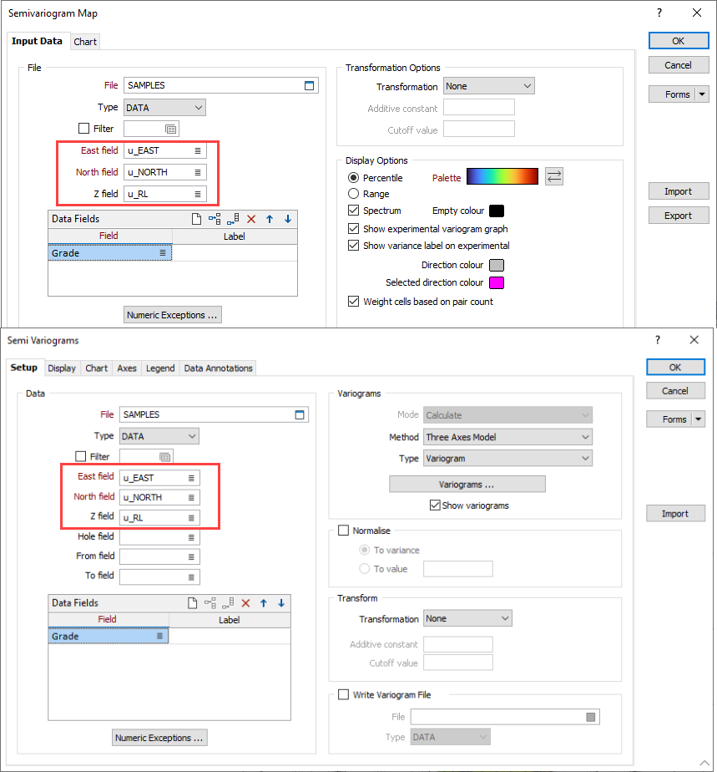Uncheck Show experimental variogram graph
717x772 pixels.
click(x=354, y=228)
